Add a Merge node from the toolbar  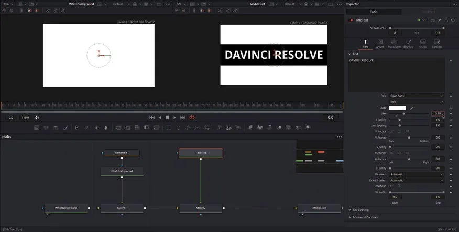(118, 128)
